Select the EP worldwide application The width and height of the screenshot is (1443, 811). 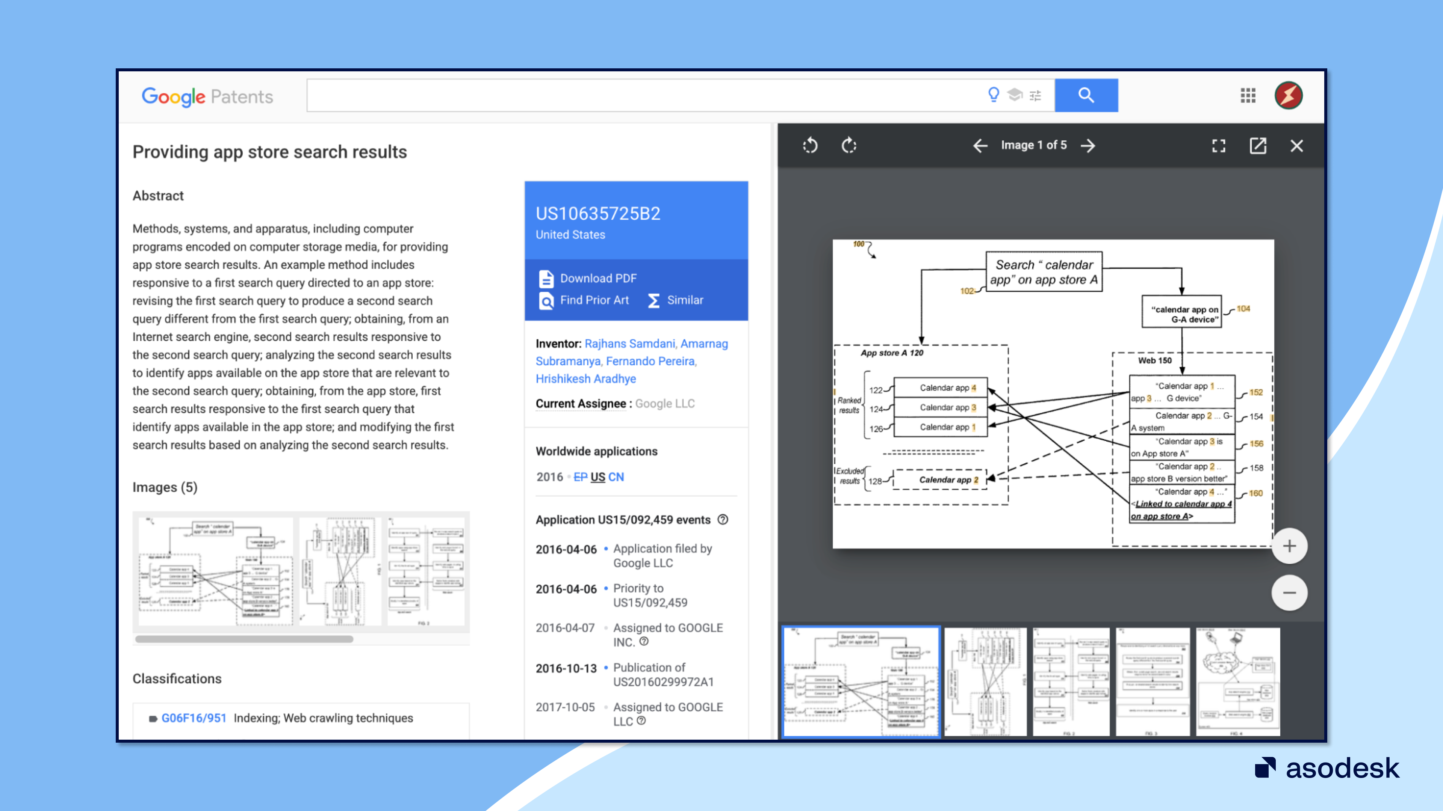tap(580, 477)
